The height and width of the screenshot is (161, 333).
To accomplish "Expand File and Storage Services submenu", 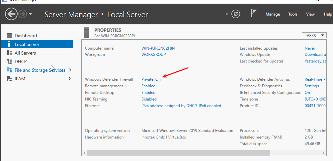I will [x=70, y=70].
